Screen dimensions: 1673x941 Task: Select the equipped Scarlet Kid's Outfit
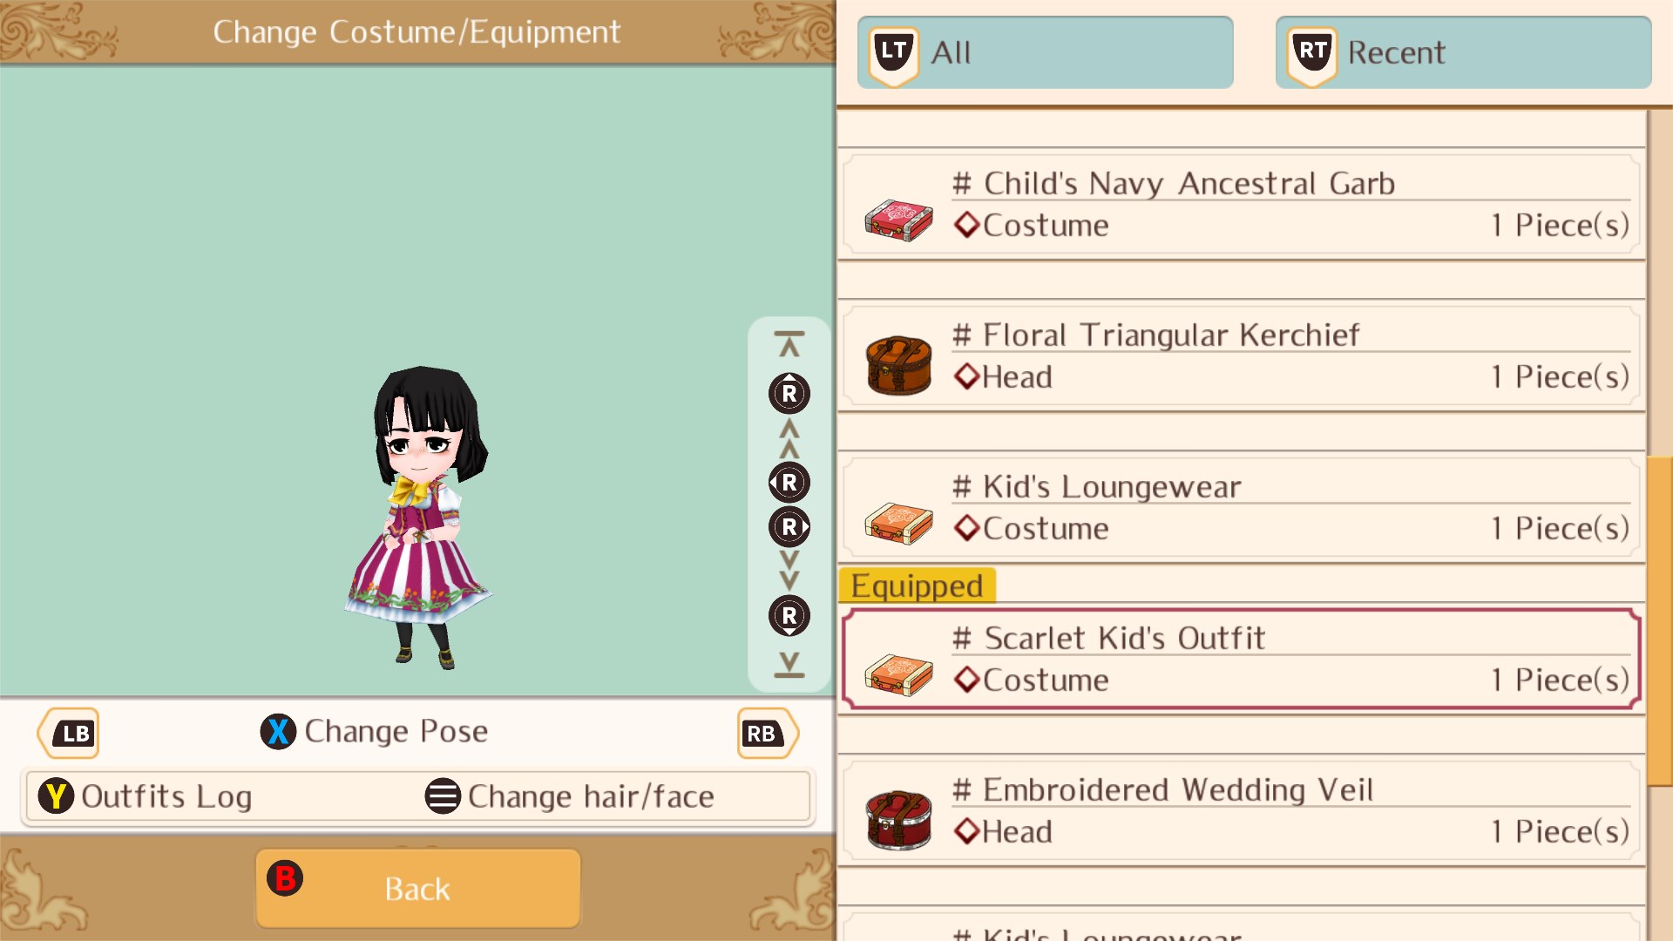click(1242, 659)
